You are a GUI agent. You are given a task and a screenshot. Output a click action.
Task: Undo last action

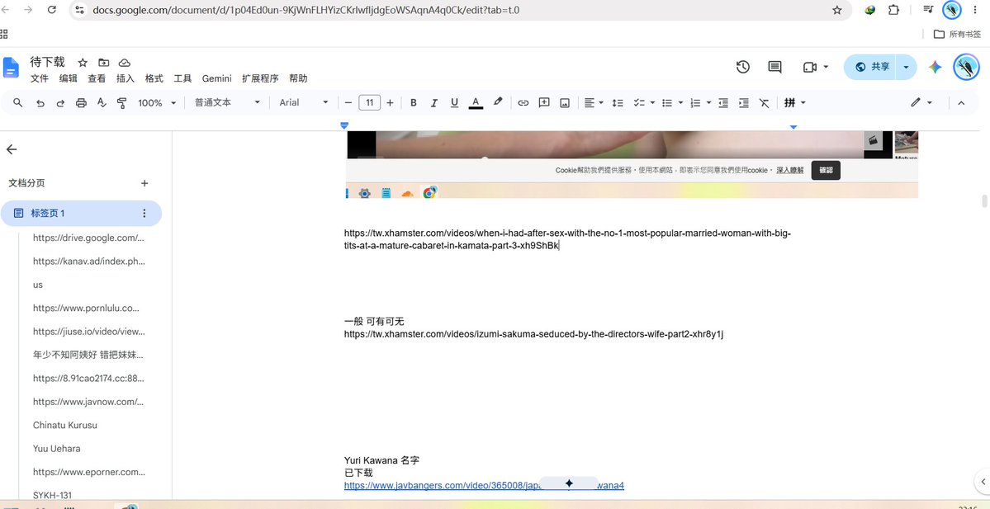40,103
